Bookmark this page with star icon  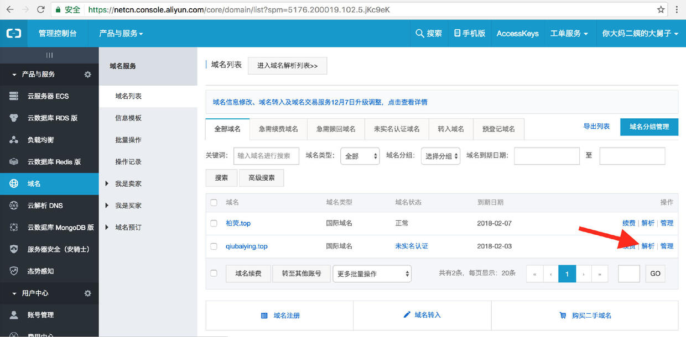(x=661, y=9)
